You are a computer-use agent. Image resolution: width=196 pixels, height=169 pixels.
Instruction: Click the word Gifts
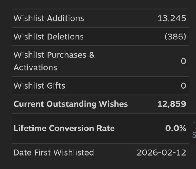click(x=56, y=86)
